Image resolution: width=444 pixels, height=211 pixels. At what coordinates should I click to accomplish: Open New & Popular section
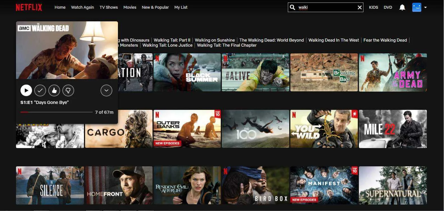click(155, 7)
